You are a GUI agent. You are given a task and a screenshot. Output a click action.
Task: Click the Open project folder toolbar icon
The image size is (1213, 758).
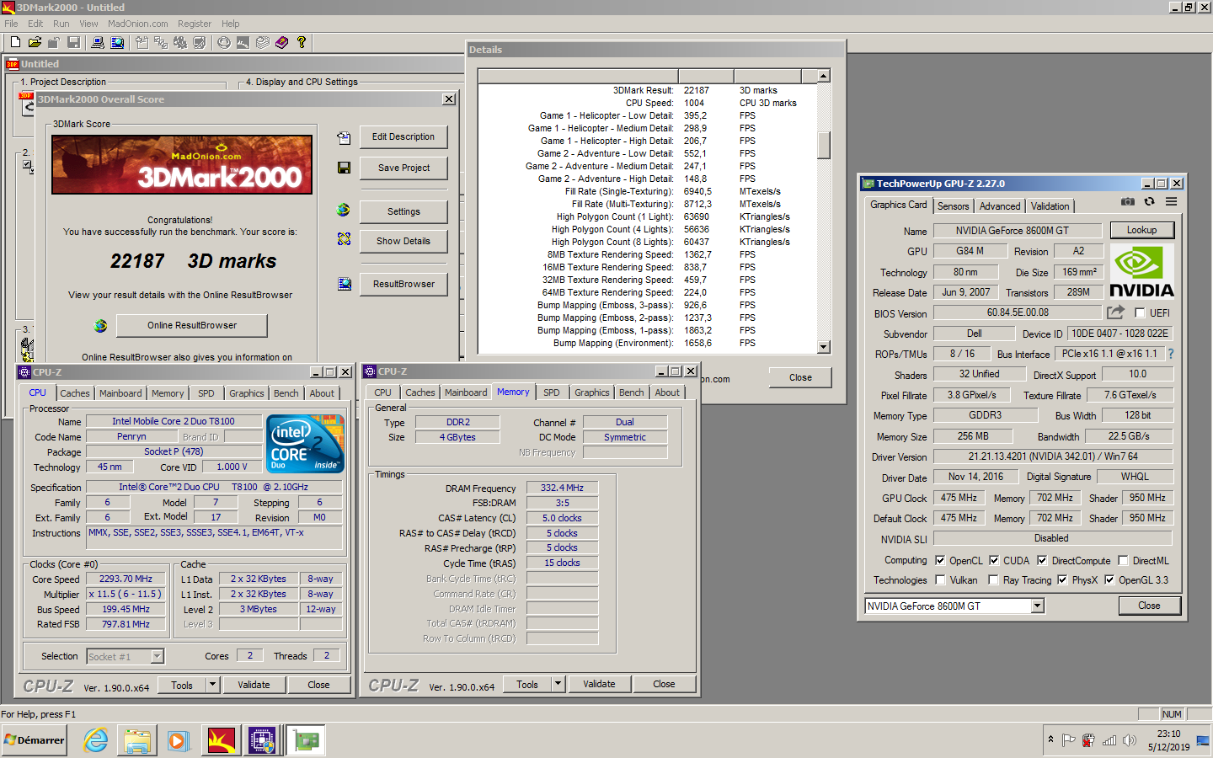click(35, 42)
